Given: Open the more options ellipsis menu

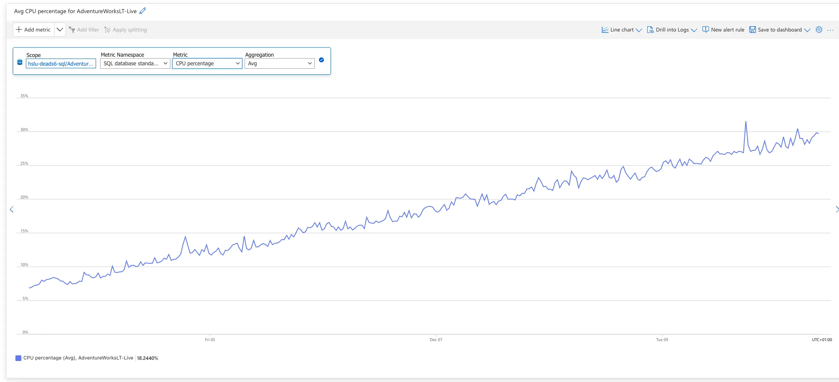Looking at the screenshot, I should [x=830, y=30].
